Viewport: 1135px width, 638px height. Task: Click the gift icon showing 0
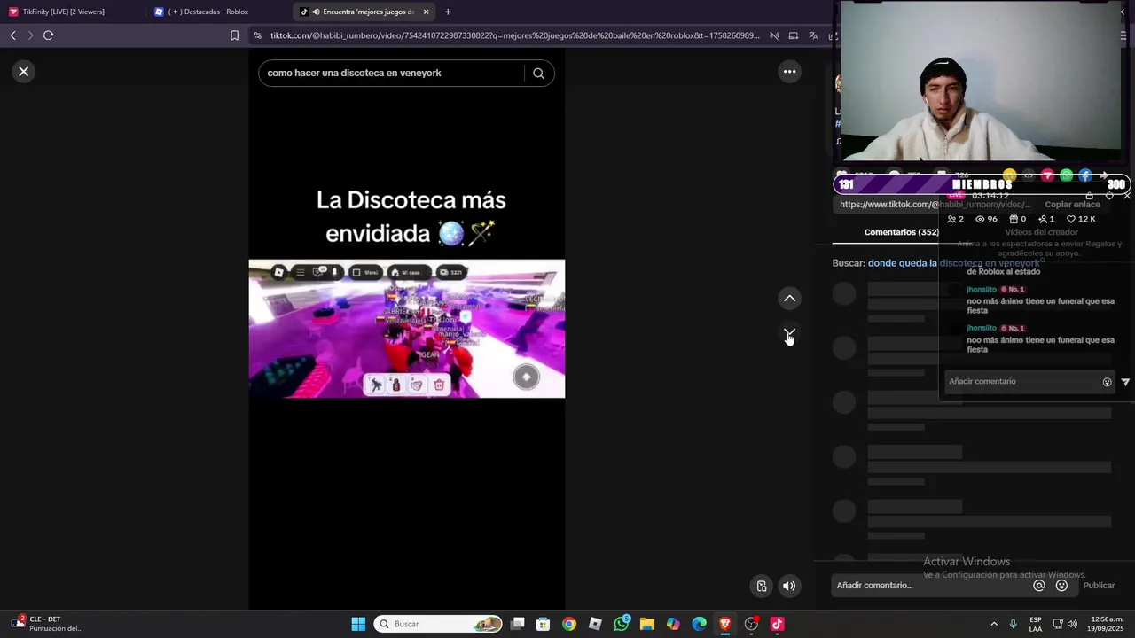[x=1014, y=219]
